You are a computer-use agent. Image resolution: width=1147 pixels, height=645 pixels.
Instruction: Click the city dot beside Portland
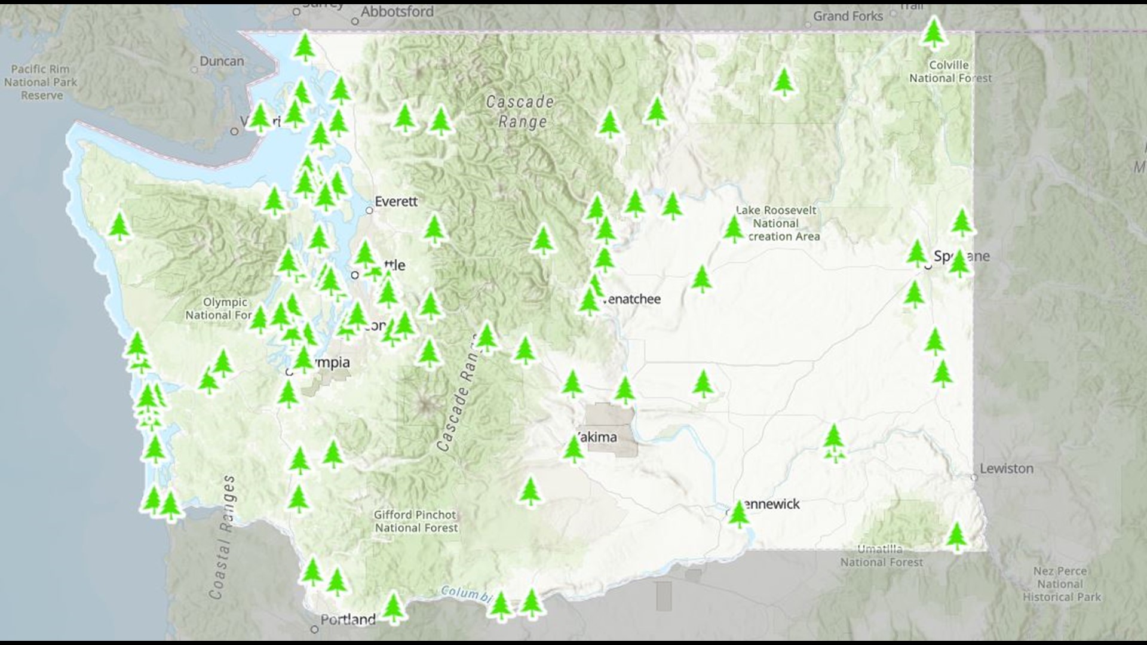click(x=314, y=629)
